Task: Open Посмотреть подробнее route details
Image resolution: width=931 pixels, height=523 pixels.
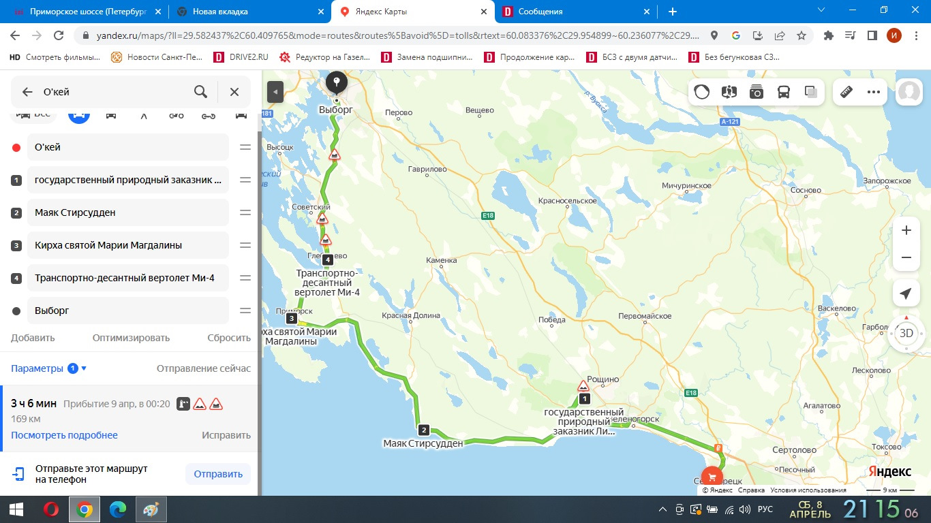Action: (64, 435)
